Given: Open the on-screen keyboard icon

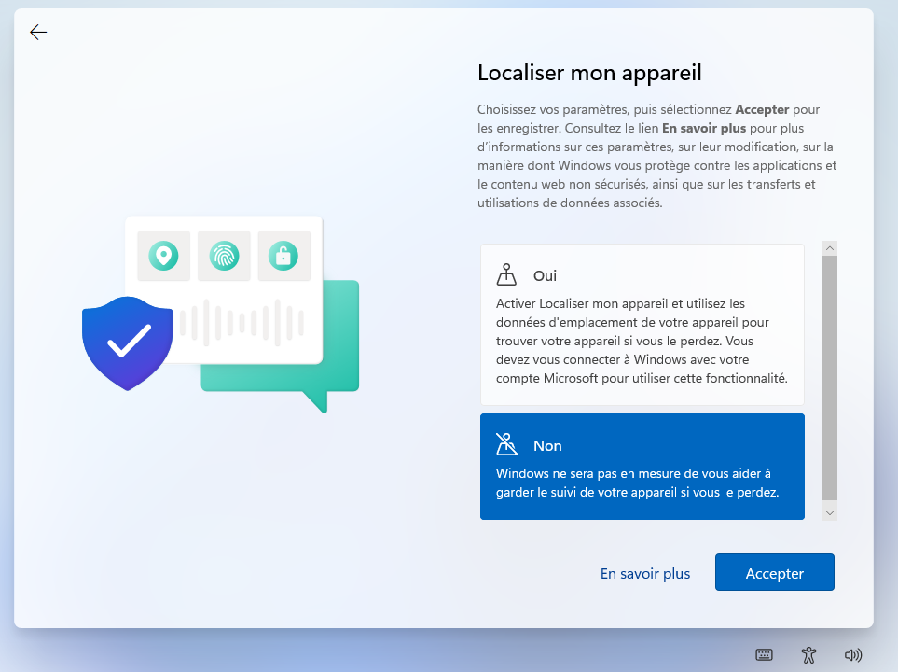Looking at the screenshot, I should (x=764, y=655).
